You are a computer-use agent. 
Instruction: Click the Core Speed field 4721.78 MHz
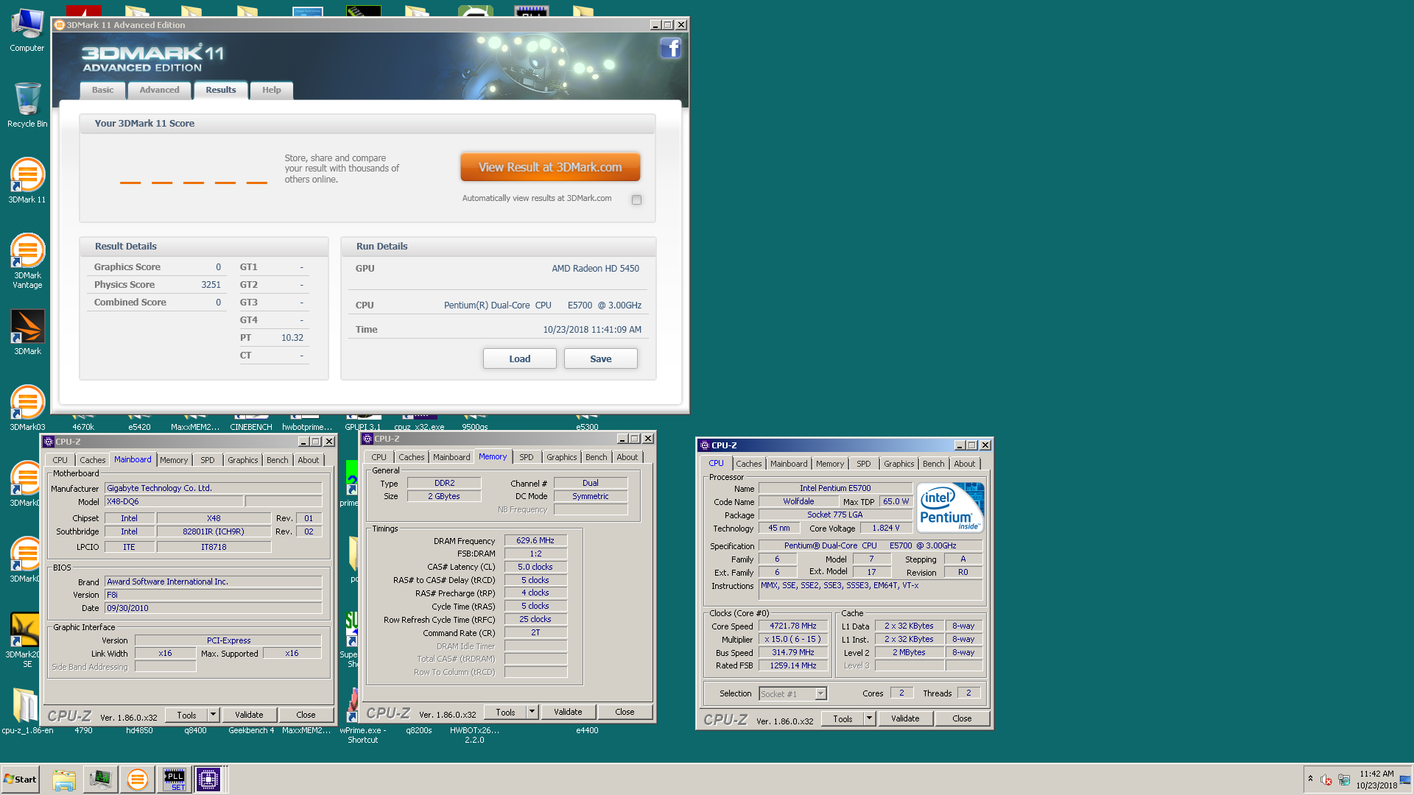point(793,626)
